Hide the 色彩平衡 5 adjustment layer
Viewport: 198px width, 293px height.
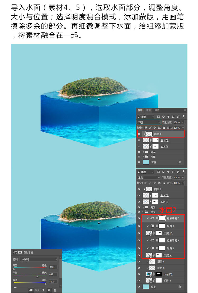point(139,218)
